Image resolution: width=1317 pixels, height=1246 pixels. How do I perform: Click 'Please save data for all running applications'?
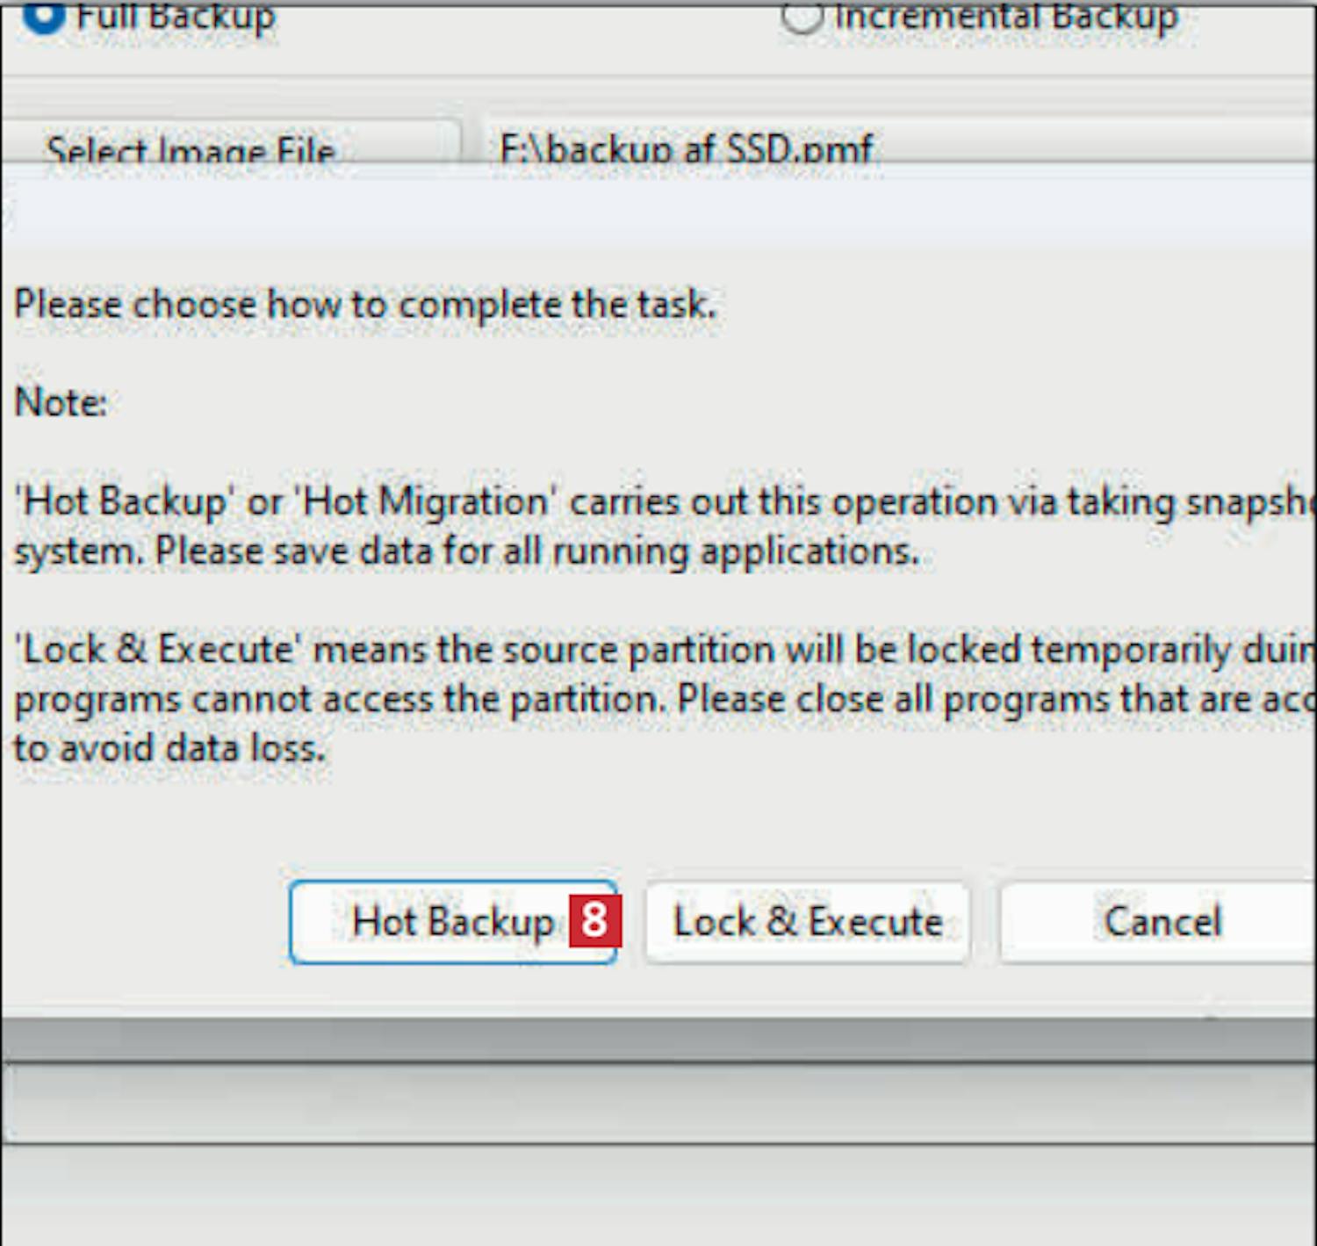[467, 551]
